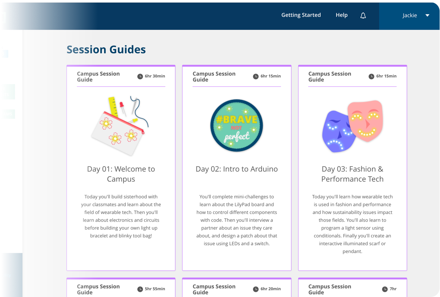This screenshot has height=297, width=440.
Task: Click the Day 02 description about LilyPad board
Action: (237, 220)
